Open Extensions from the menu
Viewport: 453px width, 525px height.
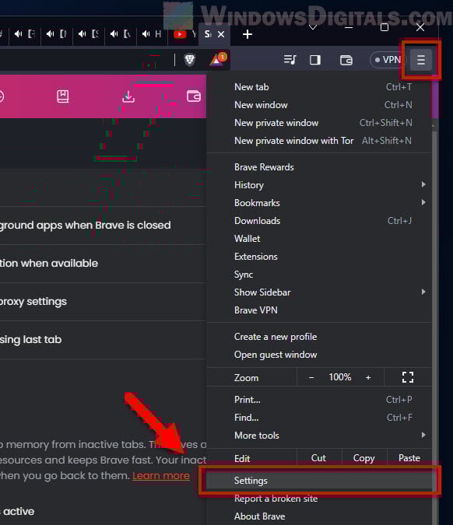319,257
